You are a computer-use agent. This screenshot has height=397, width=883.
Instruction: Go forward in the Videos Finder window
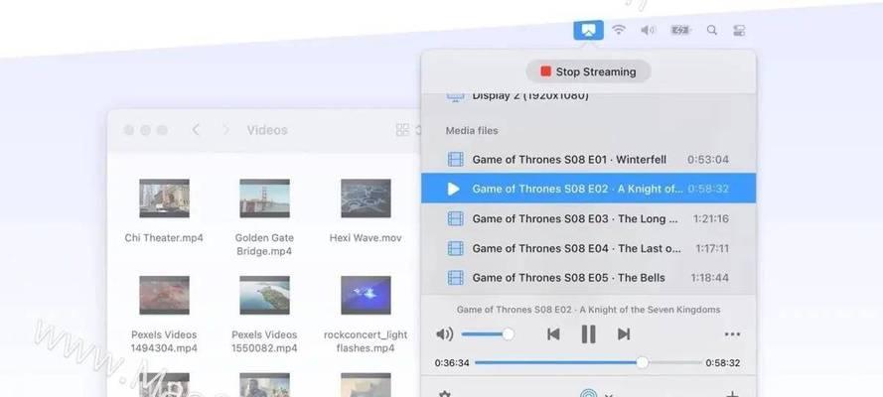coord(226,130)
